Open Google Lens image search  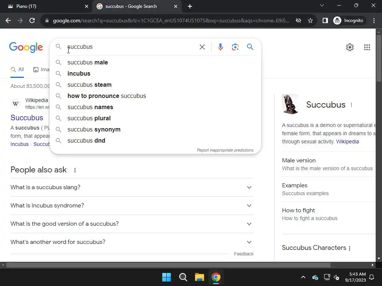pyautogui.click(x=235, y=47)
